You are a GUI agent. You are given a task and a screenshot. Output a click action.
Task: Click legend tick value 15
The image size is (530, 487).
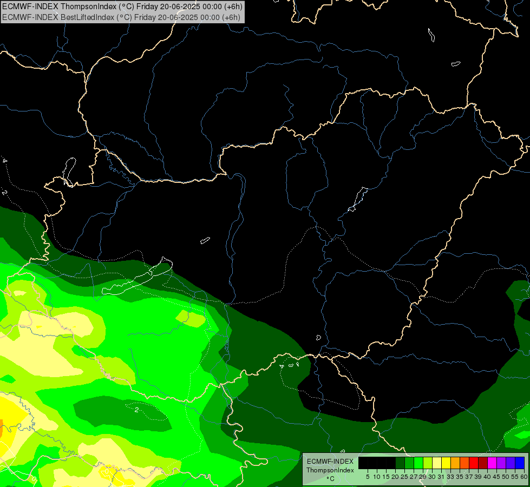(386, 477)
